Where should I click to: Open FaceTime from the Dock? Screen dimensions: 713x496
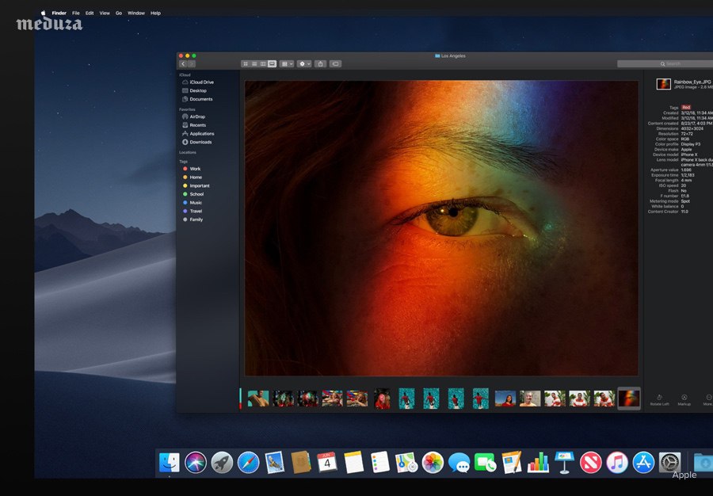coord(485,464)
